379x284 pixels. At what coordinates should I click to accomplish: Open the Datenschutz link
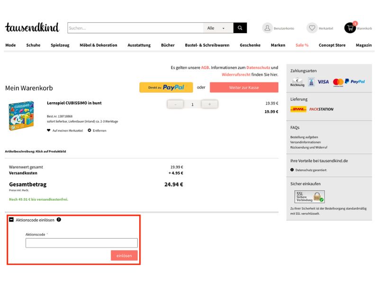coord(258,68)
